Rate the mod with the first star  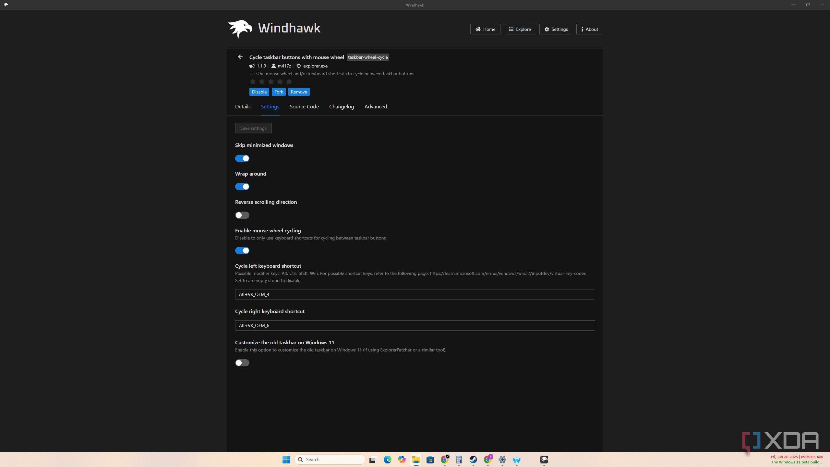[253, 81]
